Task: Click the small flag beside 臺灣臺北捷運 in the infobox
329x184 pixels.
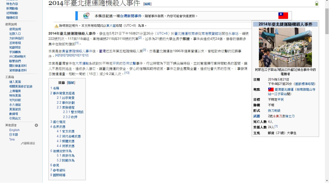Action: 271,90
